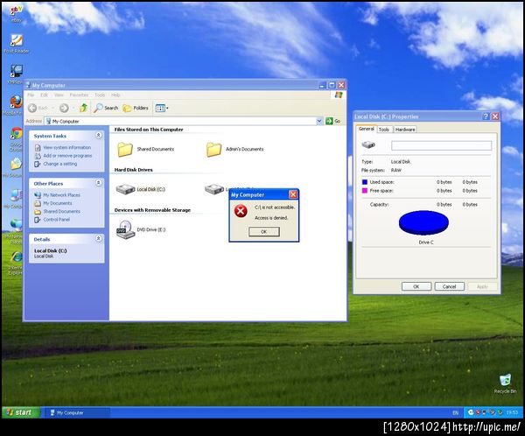This screenshot has width=525, height=436.
Task: Select the second hard disk drive icon
Action: (x=214, y=189)
